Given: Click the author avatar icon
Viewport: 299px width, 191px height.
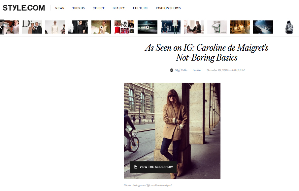Looking at the screenshot, I should 171,70.
